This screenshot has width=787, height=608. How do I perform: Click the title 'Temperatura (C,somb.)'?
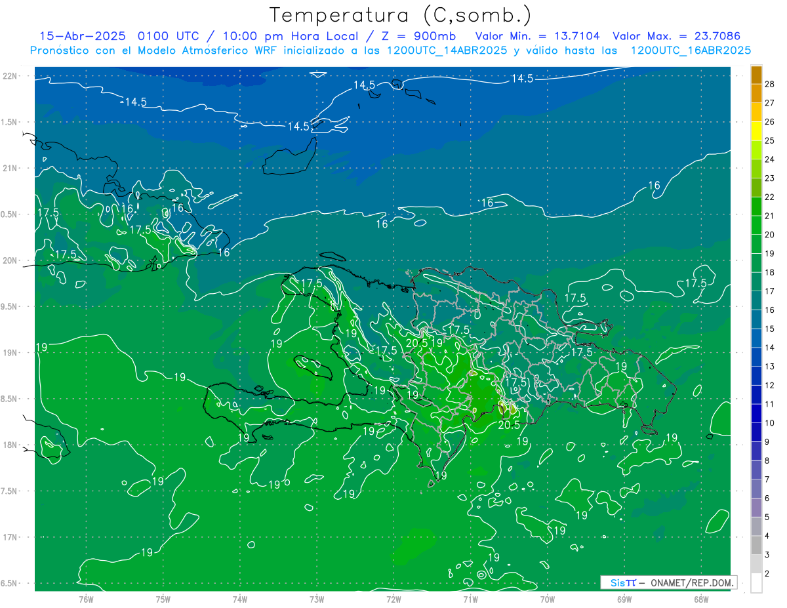401,15
